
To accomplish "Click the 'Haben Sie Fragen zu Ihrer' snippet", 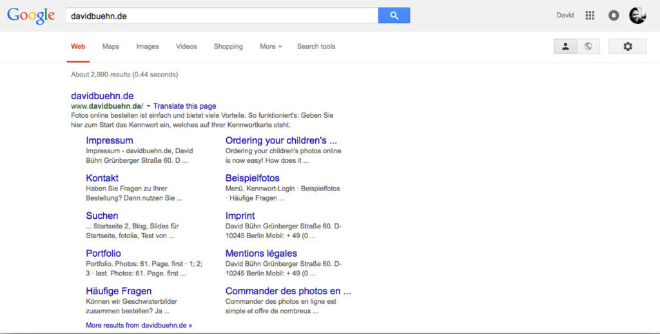I will pos(134,193).
